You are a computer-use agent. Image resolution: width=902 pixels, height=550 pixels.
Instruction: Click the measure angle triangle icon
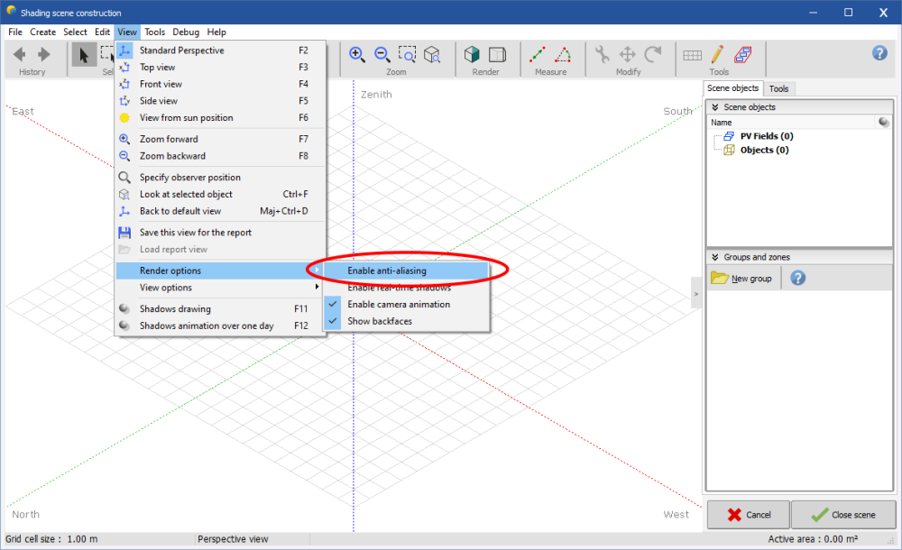point(563,55)
